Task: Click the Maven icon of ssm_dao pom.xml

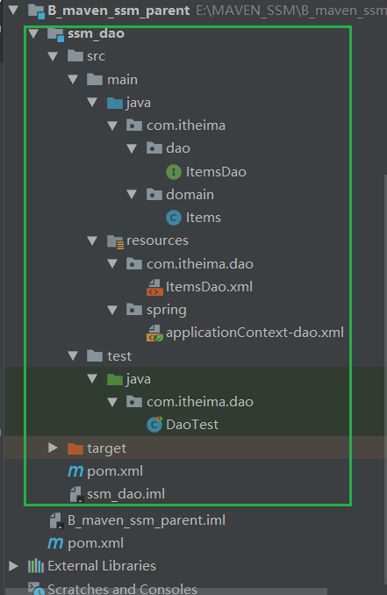Action: click(75, 471)
